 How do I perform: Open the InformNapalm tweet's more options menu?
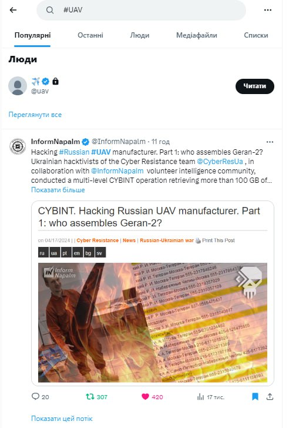(x=270, y=142)
